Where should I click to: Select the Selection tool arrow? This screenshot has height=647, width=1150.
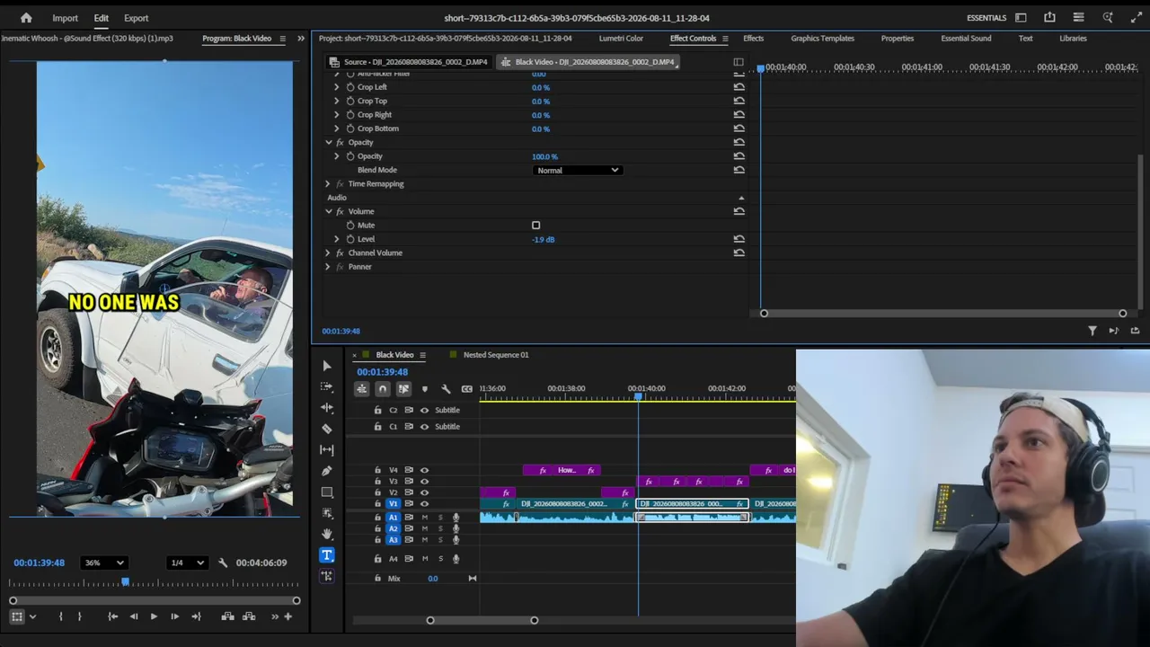(327, 366)
